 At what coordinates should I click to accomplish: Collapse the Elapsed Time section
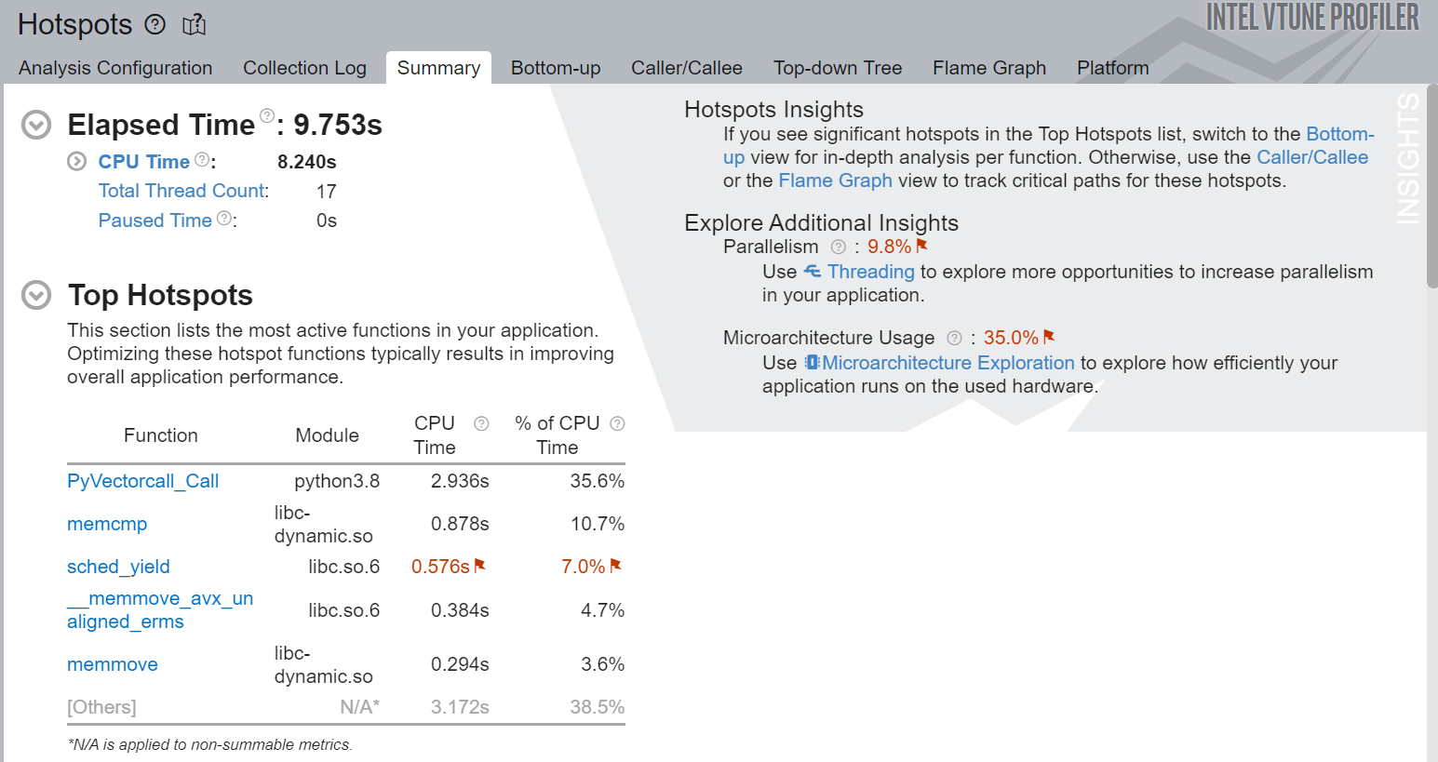coord(36,125)
